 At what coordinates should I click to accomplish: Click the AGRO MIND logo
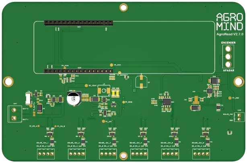coord(230,22)
